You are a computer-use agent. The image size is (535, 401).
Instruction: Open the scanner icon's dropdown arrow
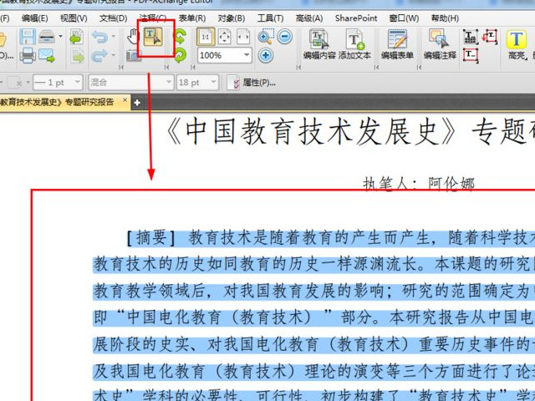(x=61, y=36)
